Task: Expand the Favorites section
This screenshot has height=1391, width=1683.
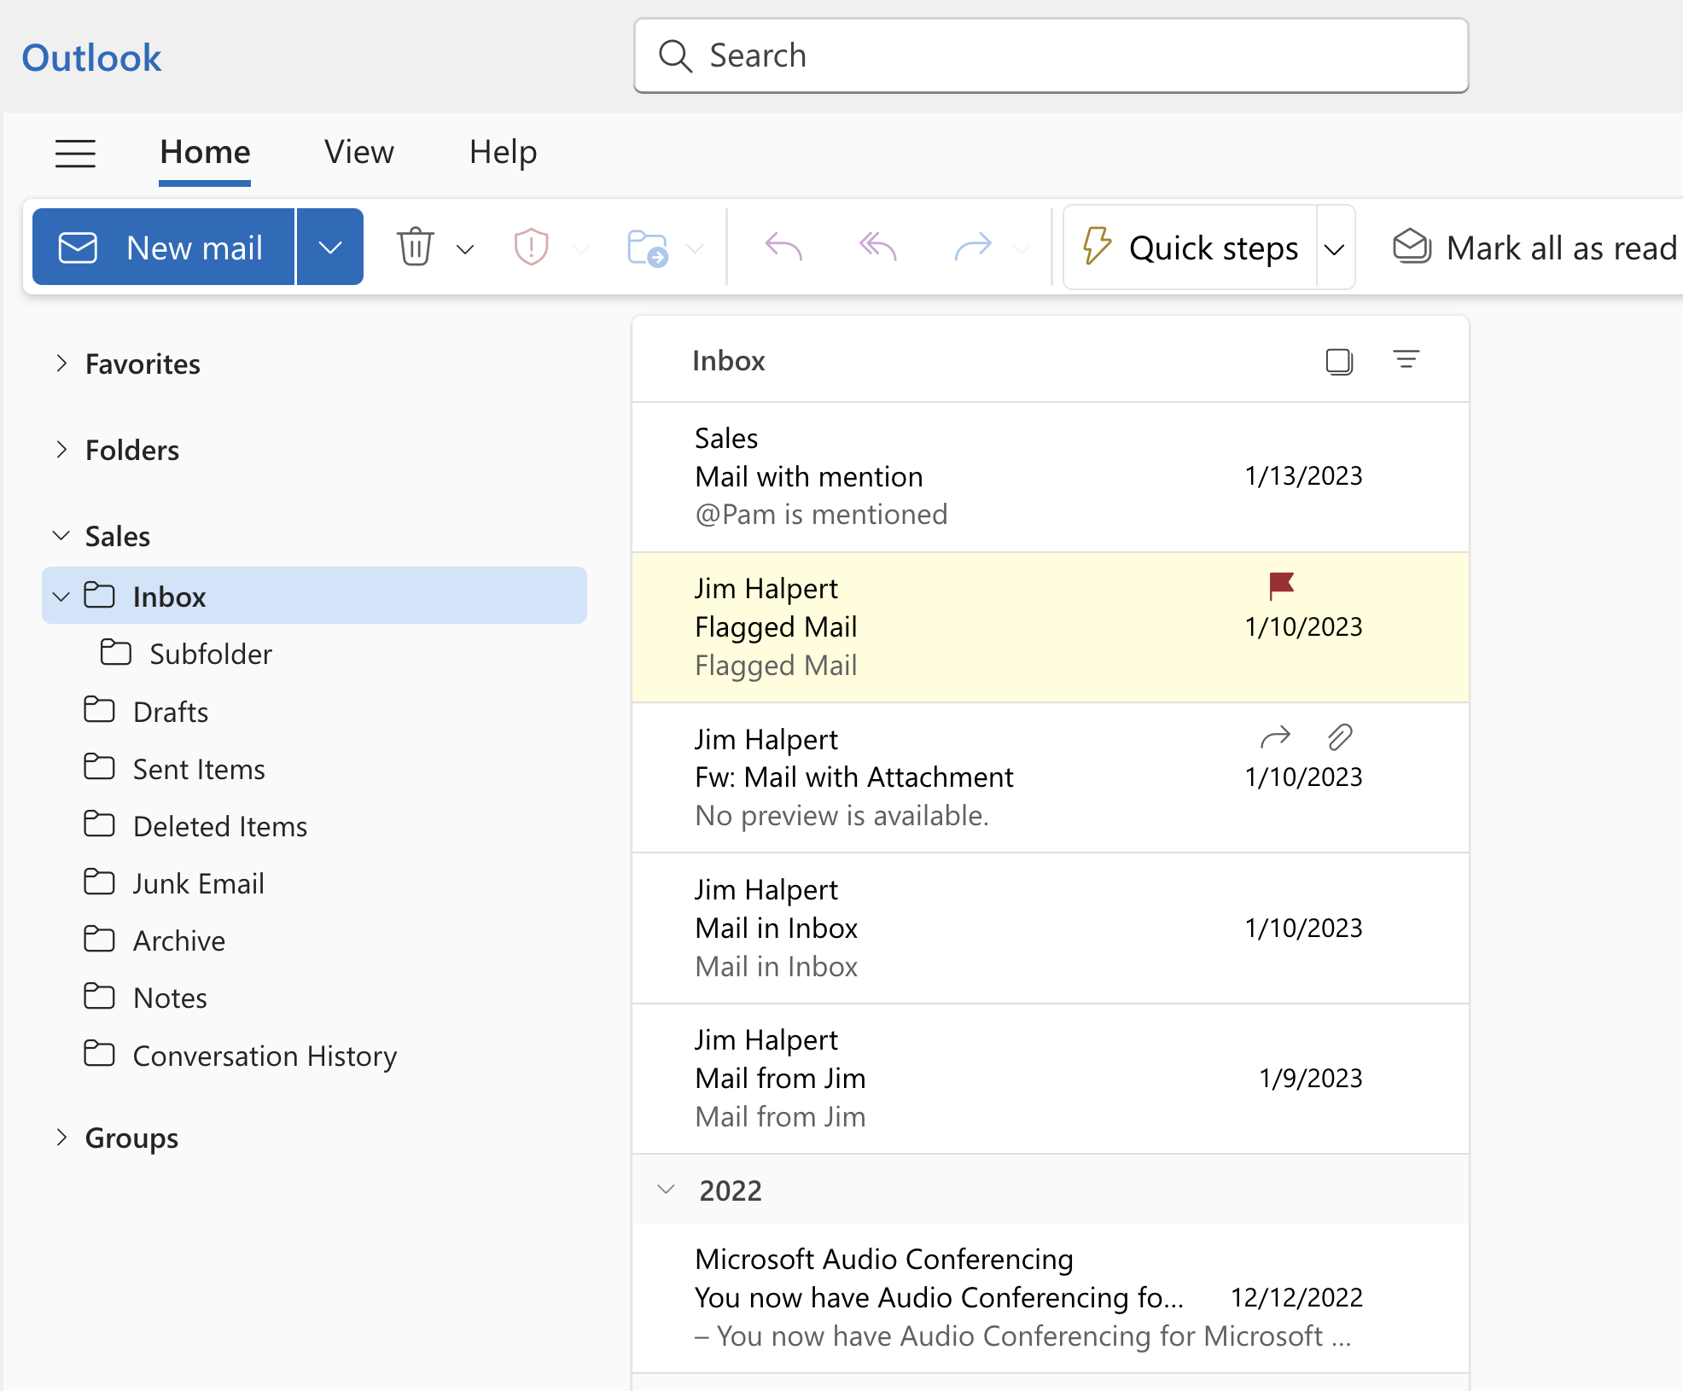Action: (61, 364)
